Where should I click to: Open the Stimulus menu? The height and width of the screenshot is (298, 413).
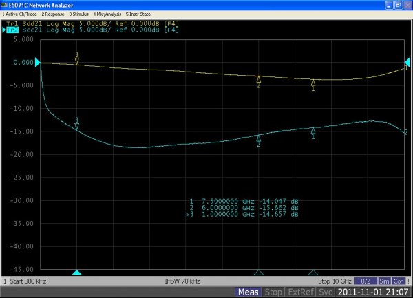(78, 14)
